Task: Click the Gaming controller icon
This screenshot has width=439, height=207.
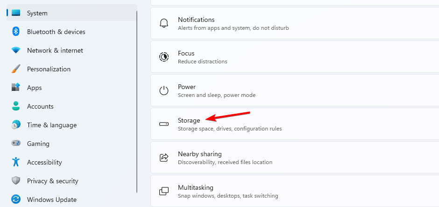Action: pyautogui.click(x=16, y=143)
